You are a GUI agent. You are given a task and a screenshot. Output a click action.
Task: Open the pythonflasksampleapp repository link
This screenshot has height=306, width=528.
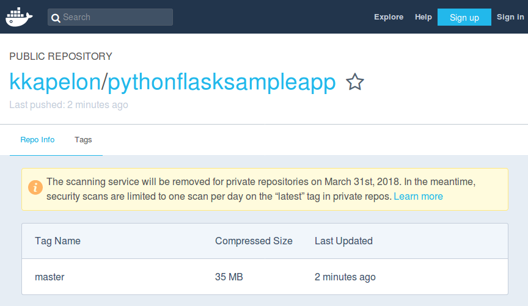pos(222,82)
